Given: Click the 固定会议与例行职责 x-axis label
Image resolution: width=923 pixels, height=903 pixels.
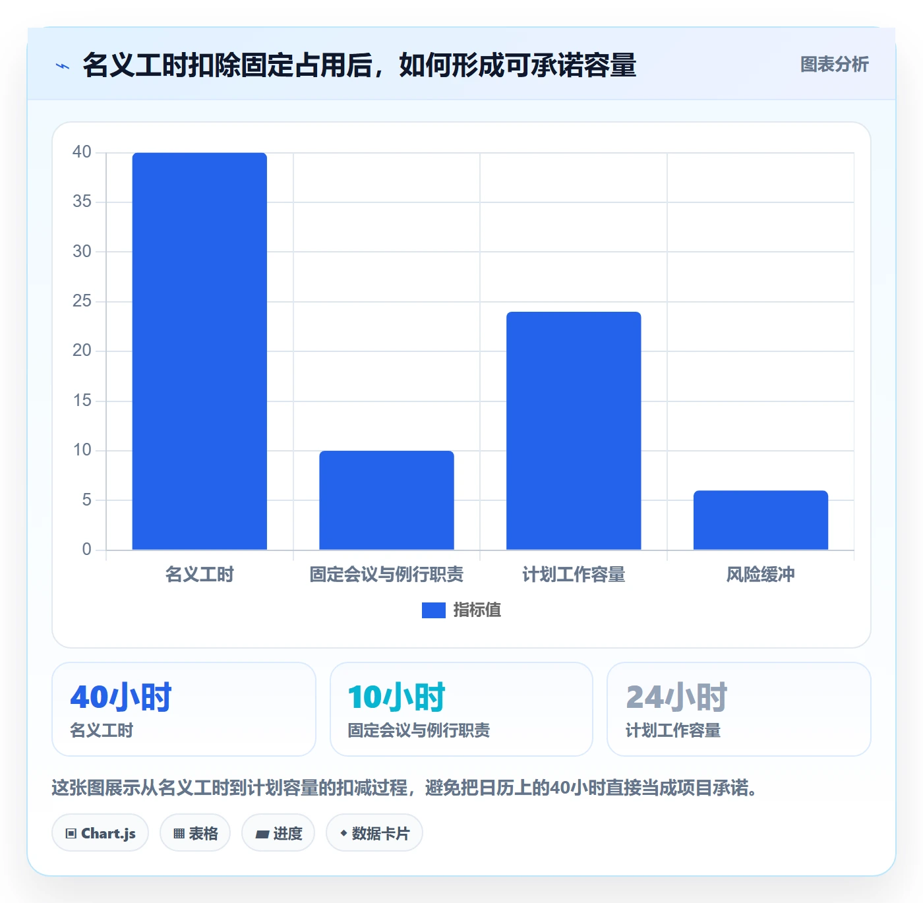Looking at the screenshot, I should tap(386, 575).
